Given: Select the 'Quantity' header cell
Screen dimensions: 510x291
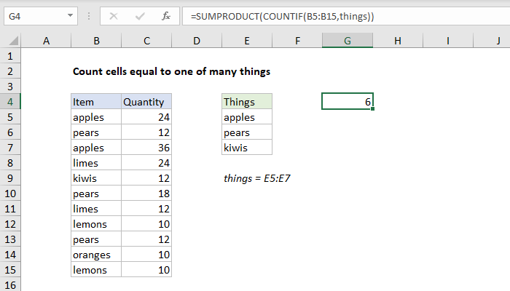Looking at the screenshot, I should 146,102.
